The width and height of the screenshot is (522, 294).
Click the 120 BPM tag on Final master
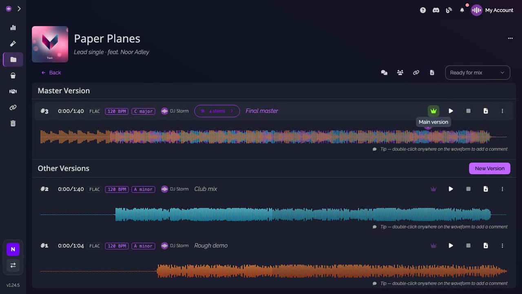[x=117, y=111]
